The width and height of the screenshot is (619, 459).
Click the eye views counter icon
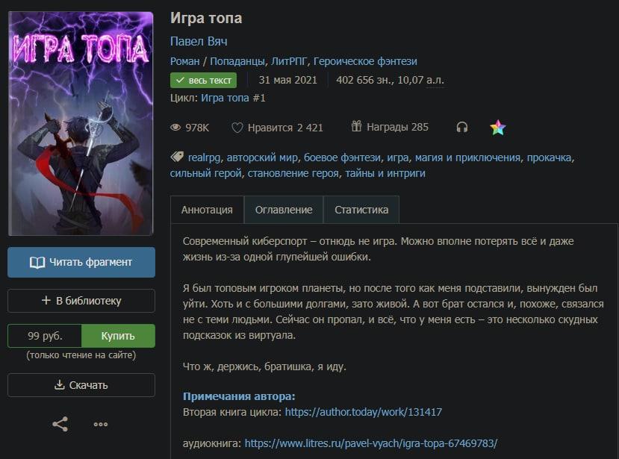coord(175,128)
